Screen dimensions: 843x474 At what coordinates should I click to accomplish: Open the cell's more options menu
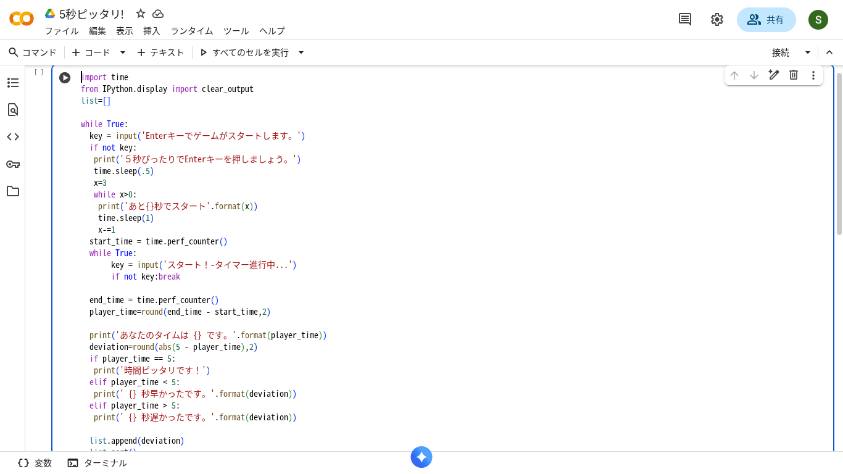(813, 75)
